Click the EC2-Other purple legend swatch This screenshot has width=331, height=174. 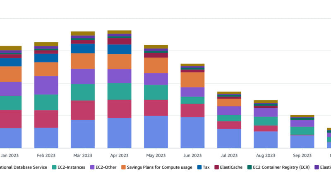[92, 167]
